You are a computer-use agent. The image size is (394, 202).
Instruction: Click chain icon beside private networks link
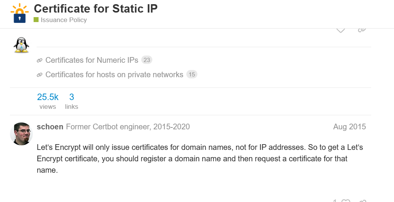pyautogui.click(x=39, y=75)
